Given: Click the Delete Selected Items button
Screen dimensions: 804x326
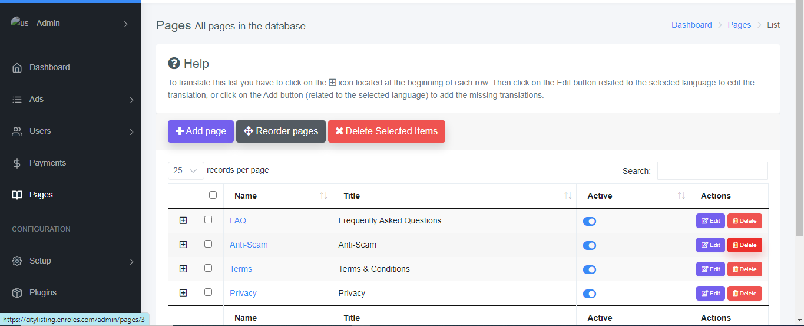Looking at the screenshot, I should pos(386,131).
